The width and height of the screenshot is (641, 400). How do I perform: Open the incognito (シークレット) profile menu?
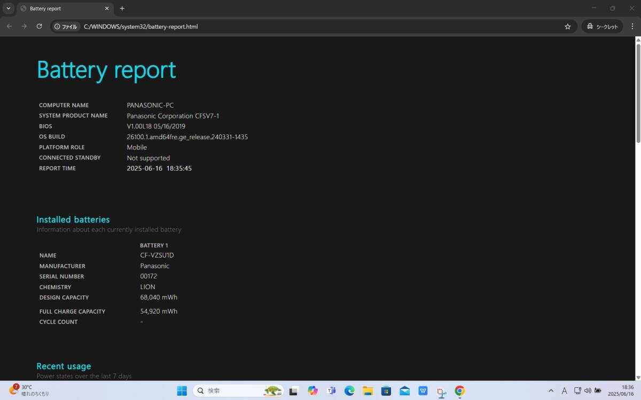602,26
